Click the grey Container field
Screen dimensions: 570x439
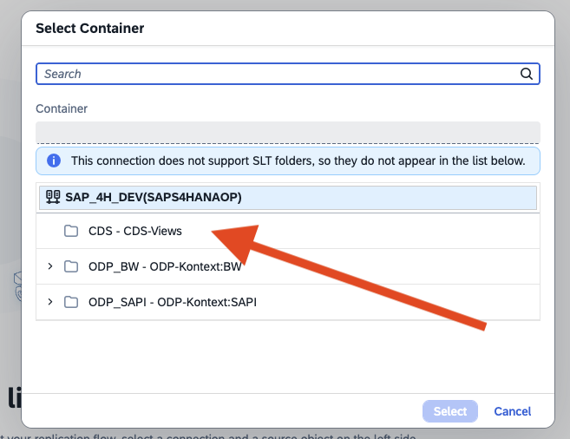tap(287, 132)
